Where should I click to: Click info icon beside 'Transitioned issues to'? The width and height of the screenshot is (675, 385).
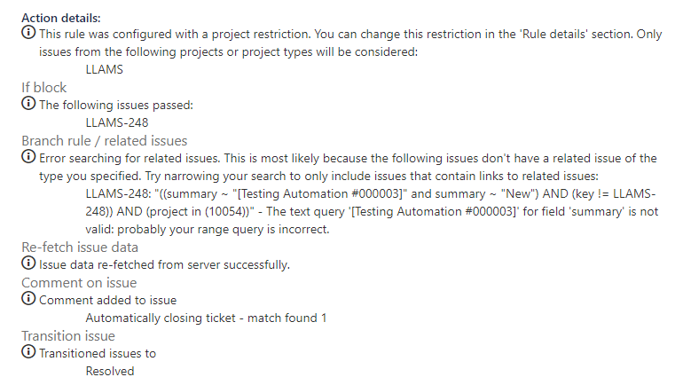tap(28, 351)
